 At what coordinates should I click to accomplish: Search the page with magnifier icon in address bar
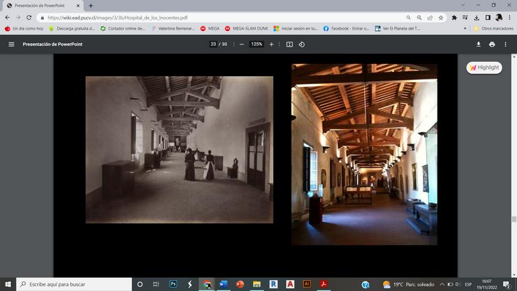pyautogui.click(x=409, y=18)
